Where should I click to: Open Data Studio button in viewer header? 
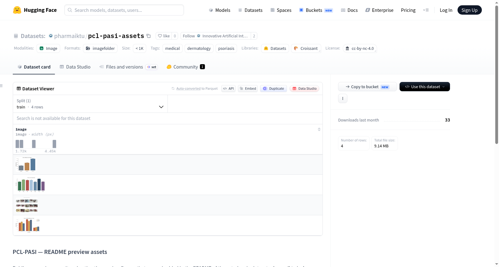pyautogui.click(x=304, y=88)
